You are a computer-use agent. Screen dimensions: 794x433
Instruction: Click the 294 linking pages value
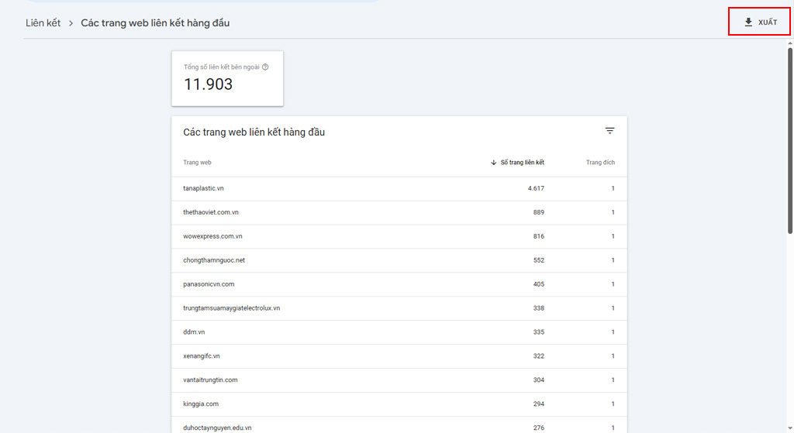click(x=538, y=404)
